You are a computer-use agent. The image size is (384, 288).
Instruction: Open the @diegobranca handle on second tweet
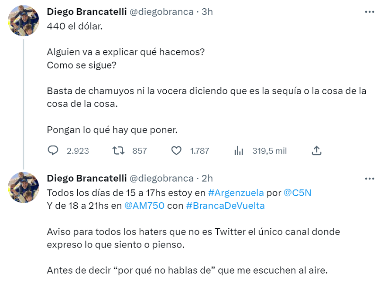[x=161, y=178]
